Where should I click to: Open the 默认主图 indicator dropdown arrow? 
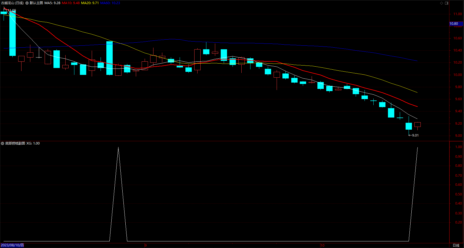[x=27, y=3]
